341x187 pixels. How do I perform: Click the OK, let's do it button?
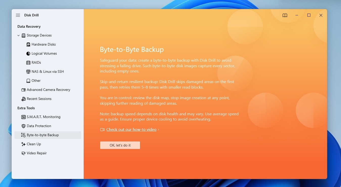tap(120, 145)
